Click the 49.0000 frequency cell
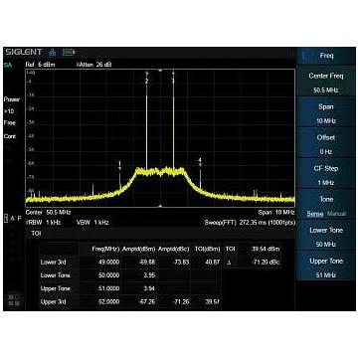The width and height of the screenshot is (358, 358). pyautogui.click(x=108, y=262)
